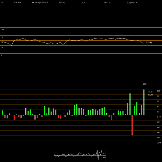Click the value 98 in mini chart
Screen dimensions: 162x162
(x=104, y=154)
